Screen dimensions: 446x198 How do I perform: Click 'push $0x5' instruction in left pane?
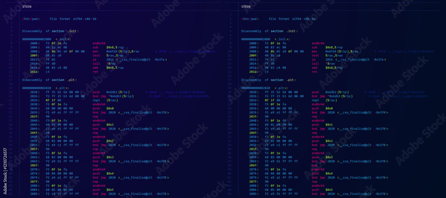pyautogui.click(x=103, y=190)
